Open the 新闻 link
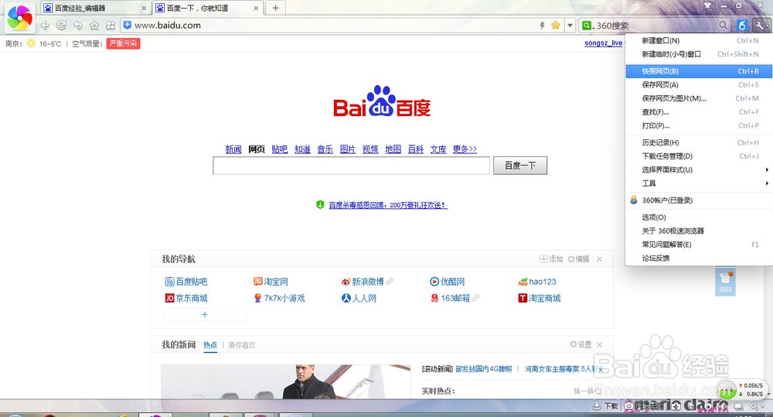Image resolution: width=773 pixels, height=417 pixels. click(233, 149)
